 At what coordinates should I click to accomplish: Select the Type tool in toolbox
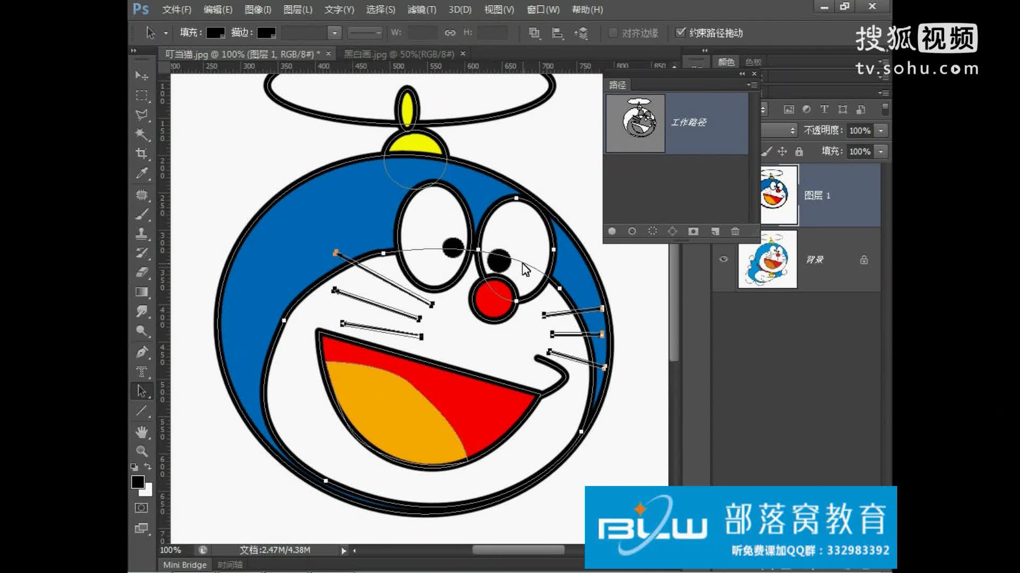(x=141, y=371)
